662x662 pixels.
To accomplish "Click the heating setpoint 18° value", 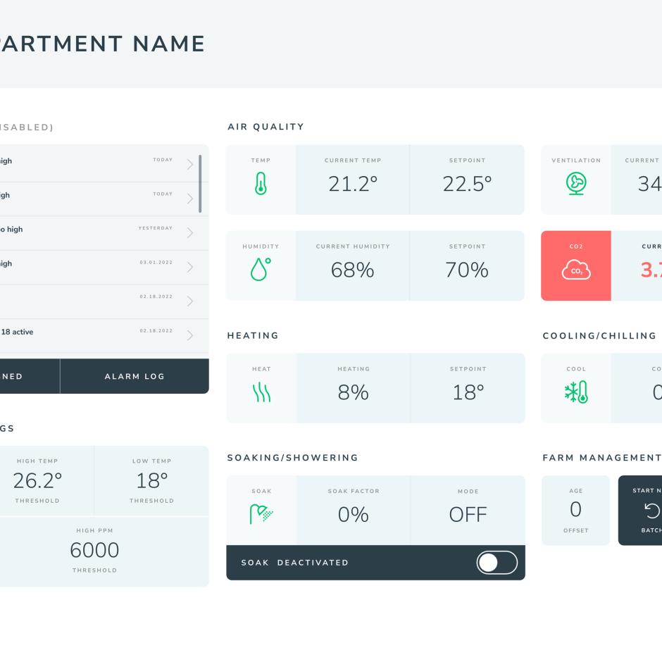I will pos(468,392).
